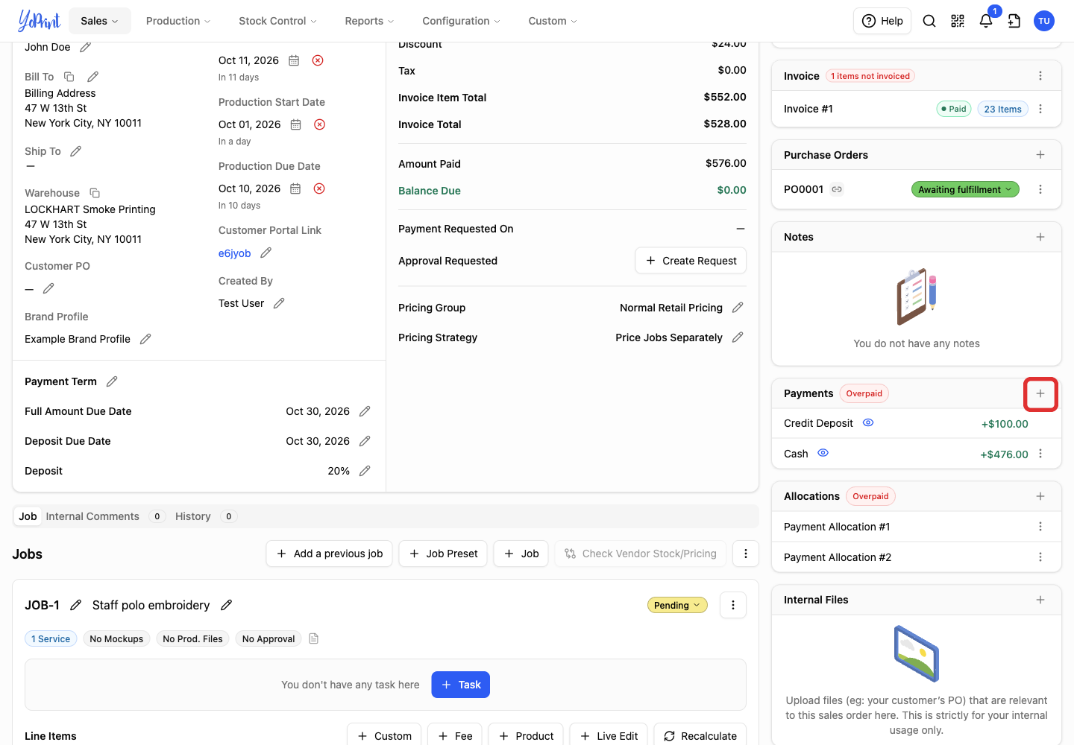Click the Job Preset button
Viewport: 1074px width, 745px height.
click(443, 554)
